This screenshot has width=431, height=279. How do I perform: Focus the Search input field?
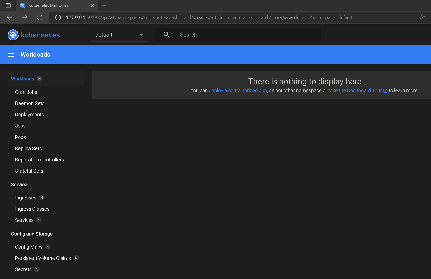[238, 35]
